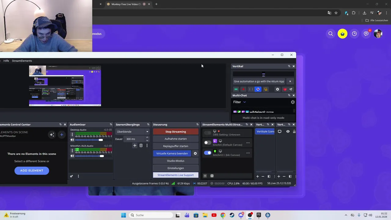Image resolution: width=391 pixels, height=220 pixels.
Task: Toggle binchrii Default Canvas stream switch
Action: pyautogui.click(x=208, y=142)
